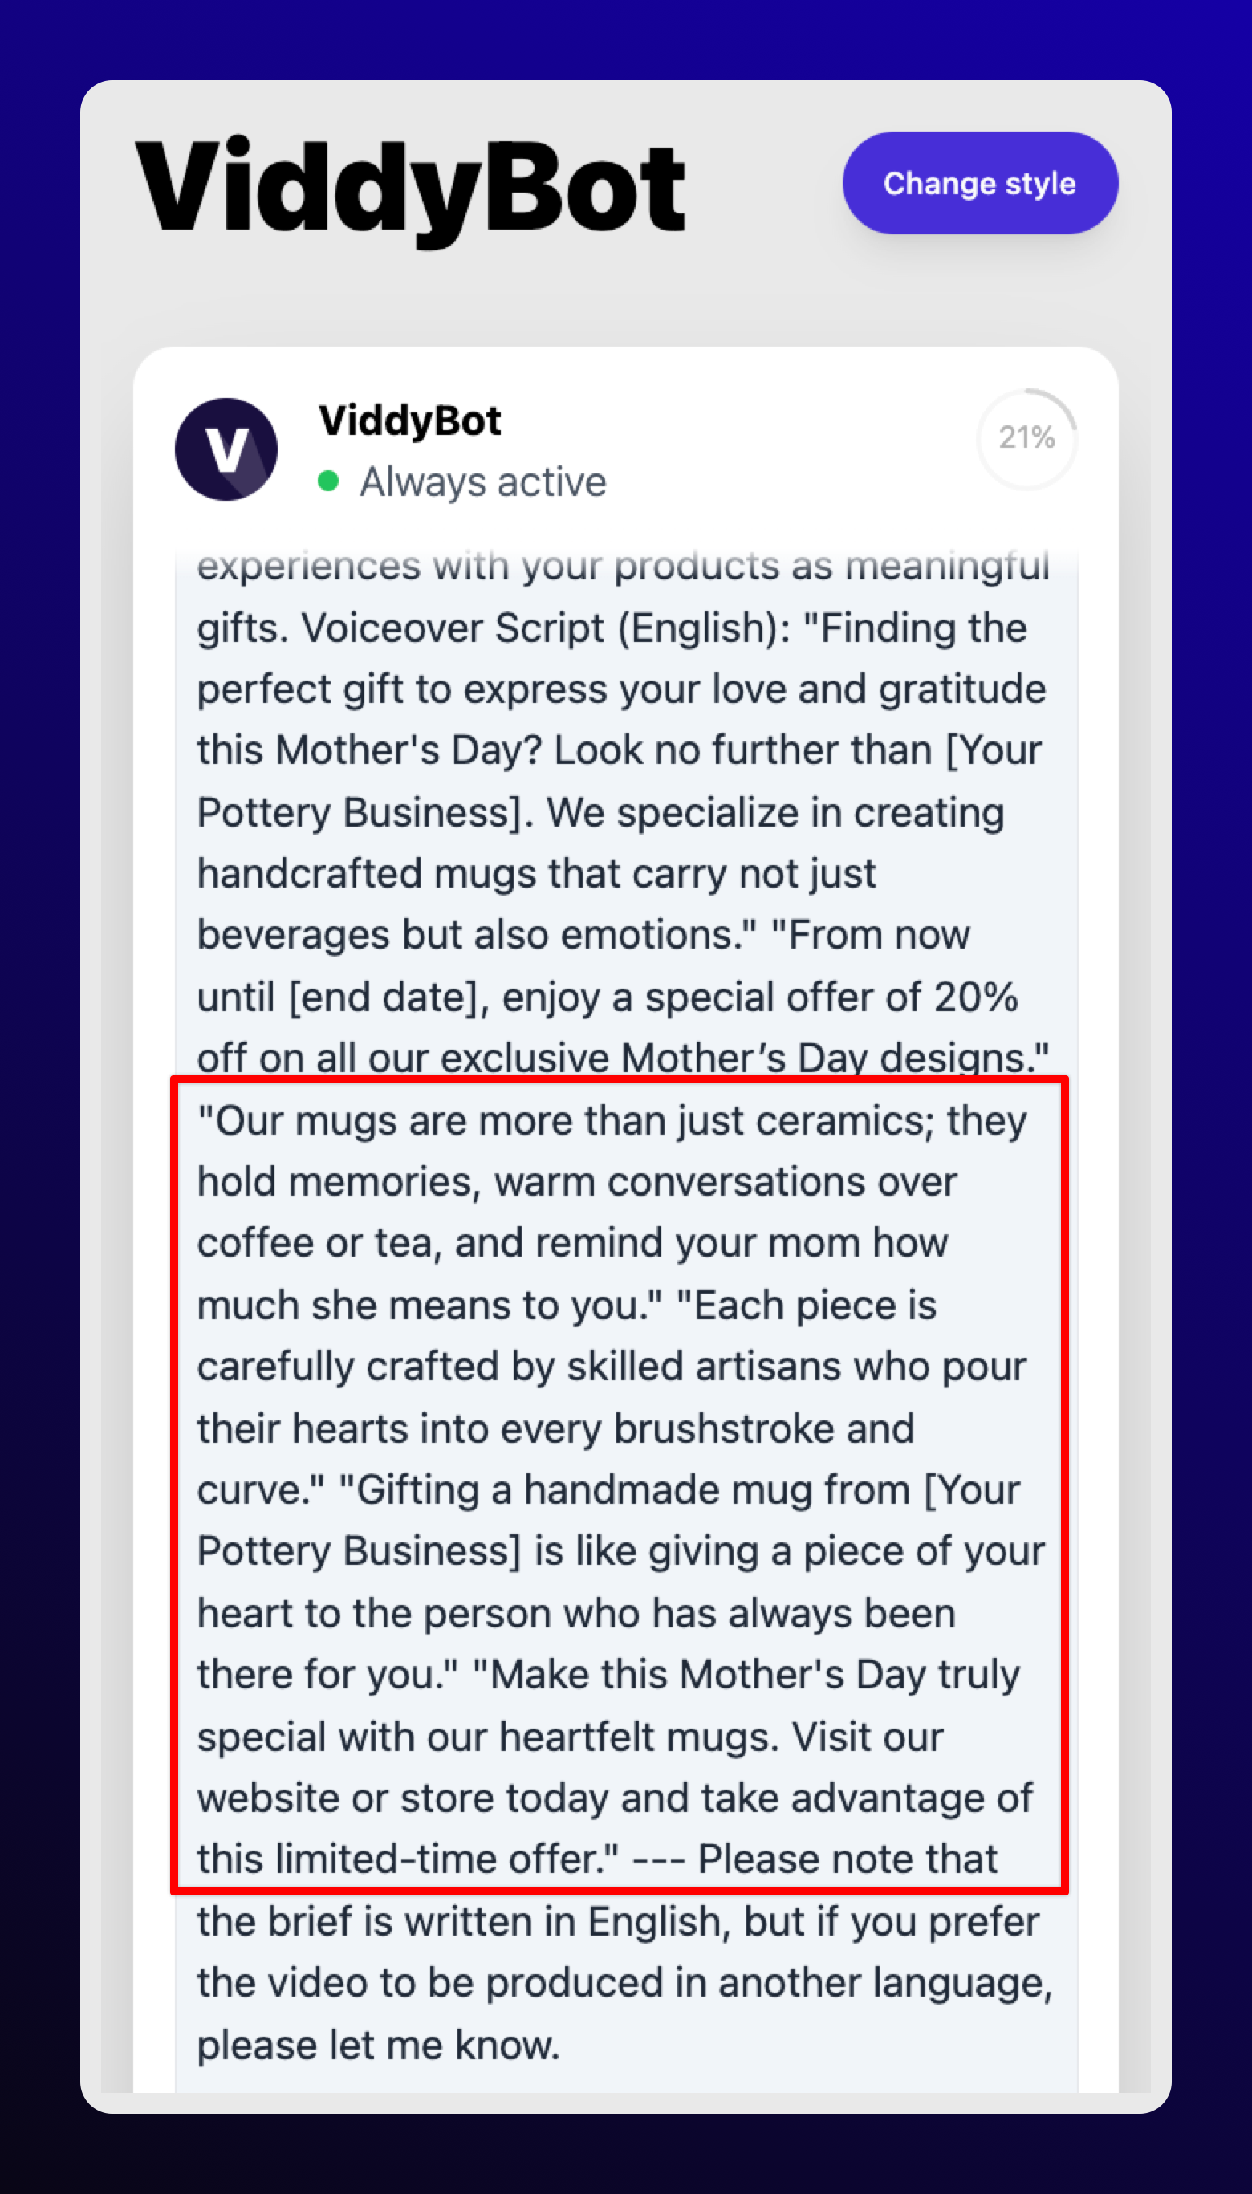The height and width of the screenshot is (2194, 1252).
Task: Open the ViddyBot avatar with V logo
Action: point(226,449)
